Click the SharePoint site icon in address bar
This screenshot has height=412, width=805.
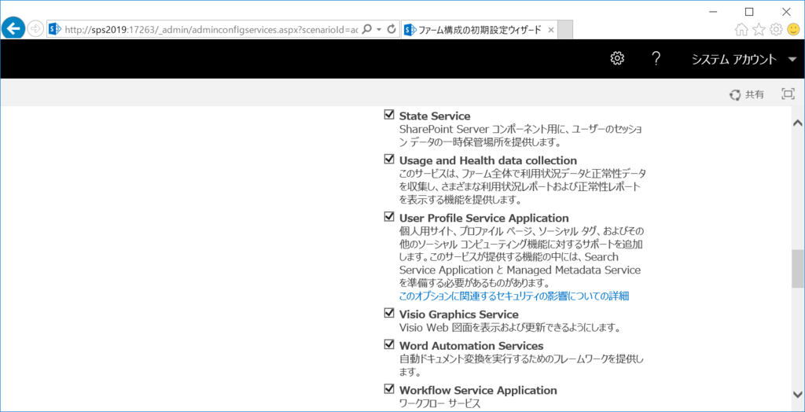tap(54, 29)
